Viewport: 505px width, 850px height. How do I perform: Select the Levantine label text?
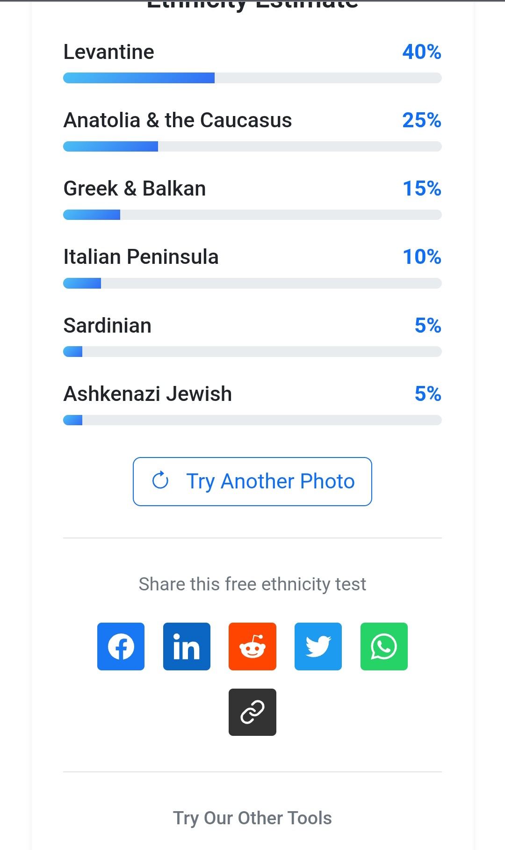click(109, 52)
